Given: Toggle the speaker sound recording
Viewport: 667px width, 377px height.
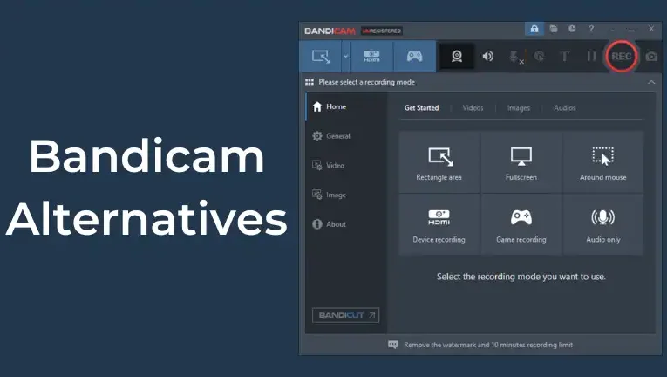Looking at the screenshot, I should pyautogui.click(x=488, y=57).
